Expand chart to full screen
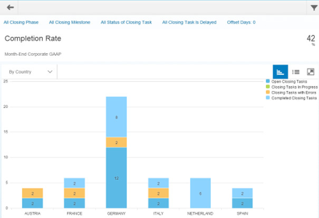The image size is (319, 218). [x=311, y=72]
